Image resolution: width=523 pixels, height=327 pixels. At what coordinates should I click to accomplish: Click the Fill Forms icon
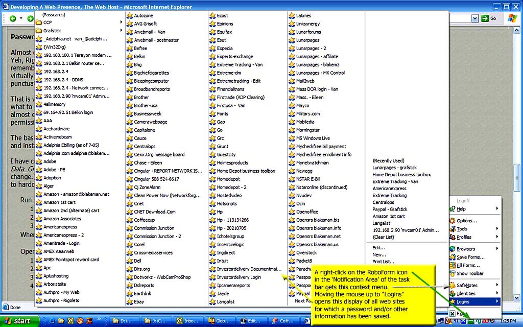453,265
